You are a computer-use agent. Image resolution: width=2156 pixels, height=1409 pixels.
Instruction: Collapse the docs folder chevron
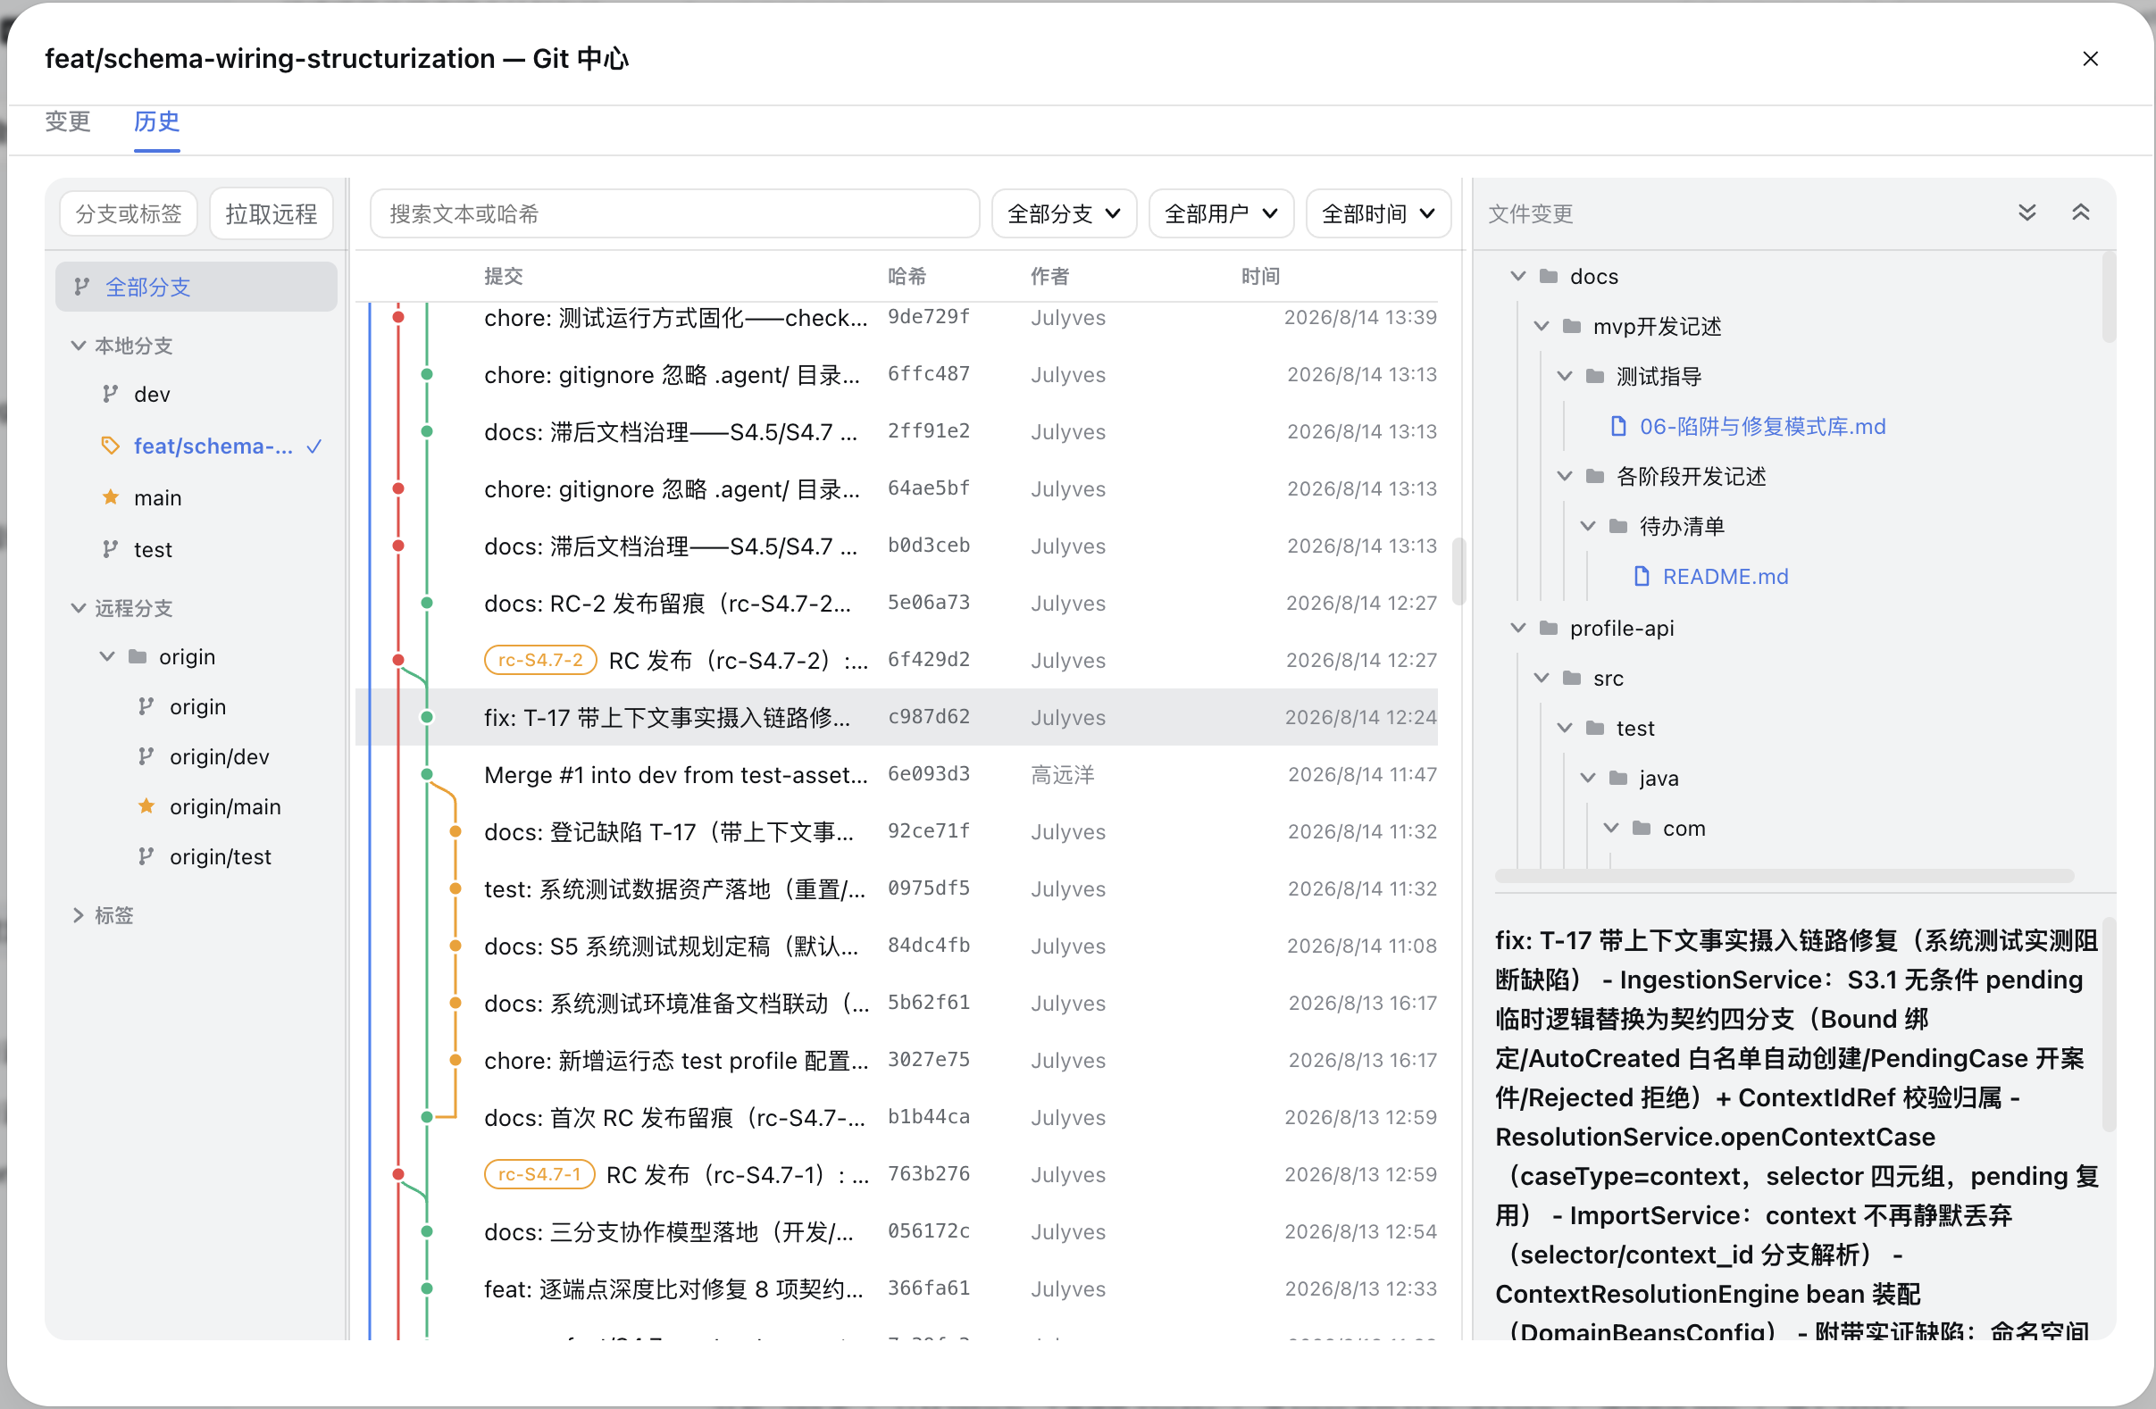coord(1518,276)
